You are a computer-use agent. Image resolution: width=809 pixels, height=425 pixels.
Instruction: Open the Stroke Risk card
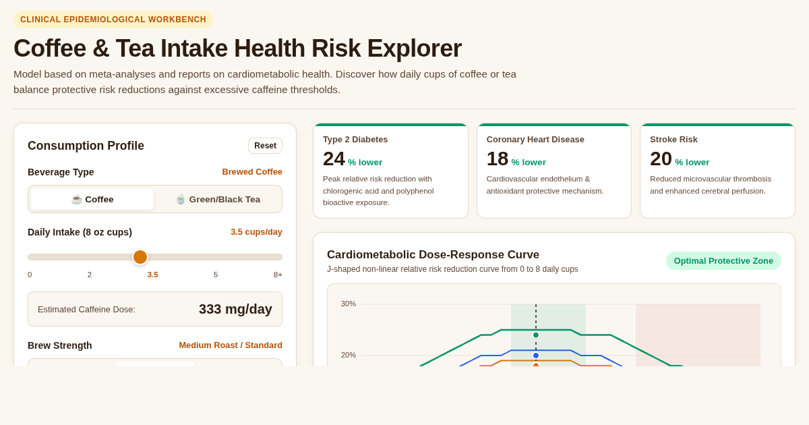point(717,171)
